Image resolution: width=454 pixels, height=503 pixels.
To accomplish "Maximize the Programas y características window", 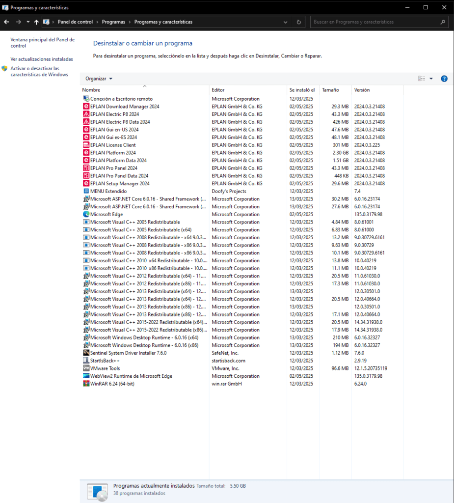I will [426, 7].
